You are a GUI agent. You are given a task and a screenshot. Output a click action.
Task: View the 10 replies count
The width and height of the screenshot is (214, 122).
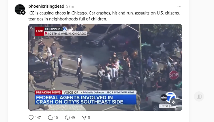coord(56,118)
